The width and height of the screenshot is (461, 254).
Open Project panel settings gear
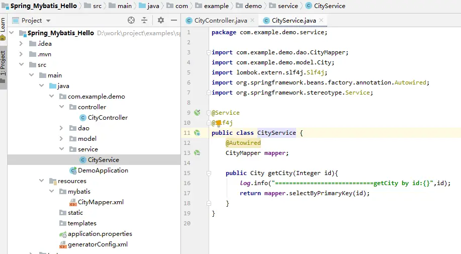(160, 20)
